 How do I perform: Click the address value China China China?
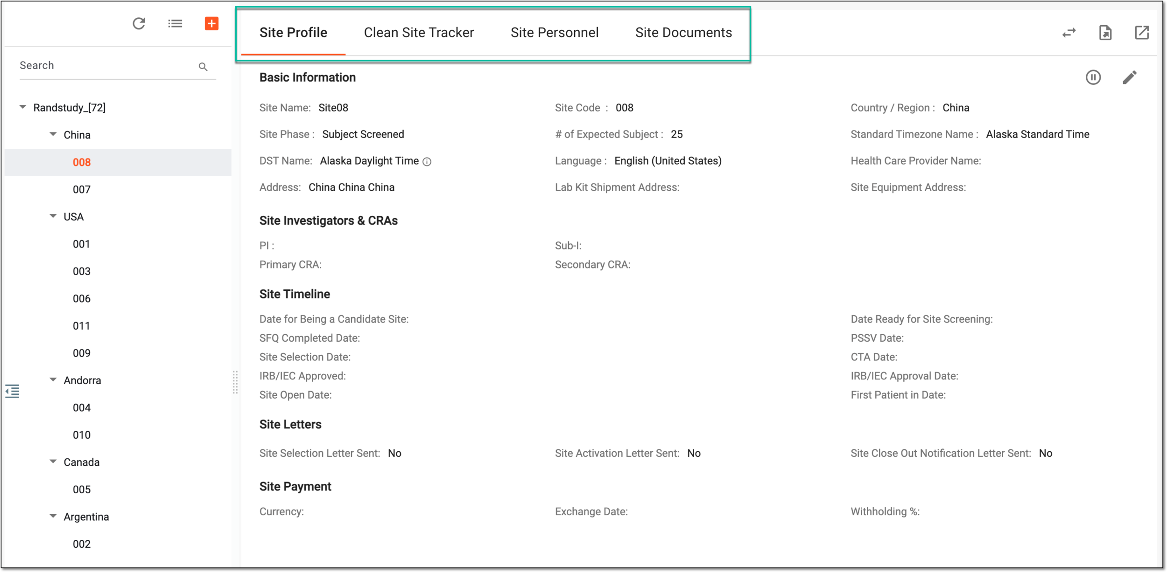coord(352,187)
